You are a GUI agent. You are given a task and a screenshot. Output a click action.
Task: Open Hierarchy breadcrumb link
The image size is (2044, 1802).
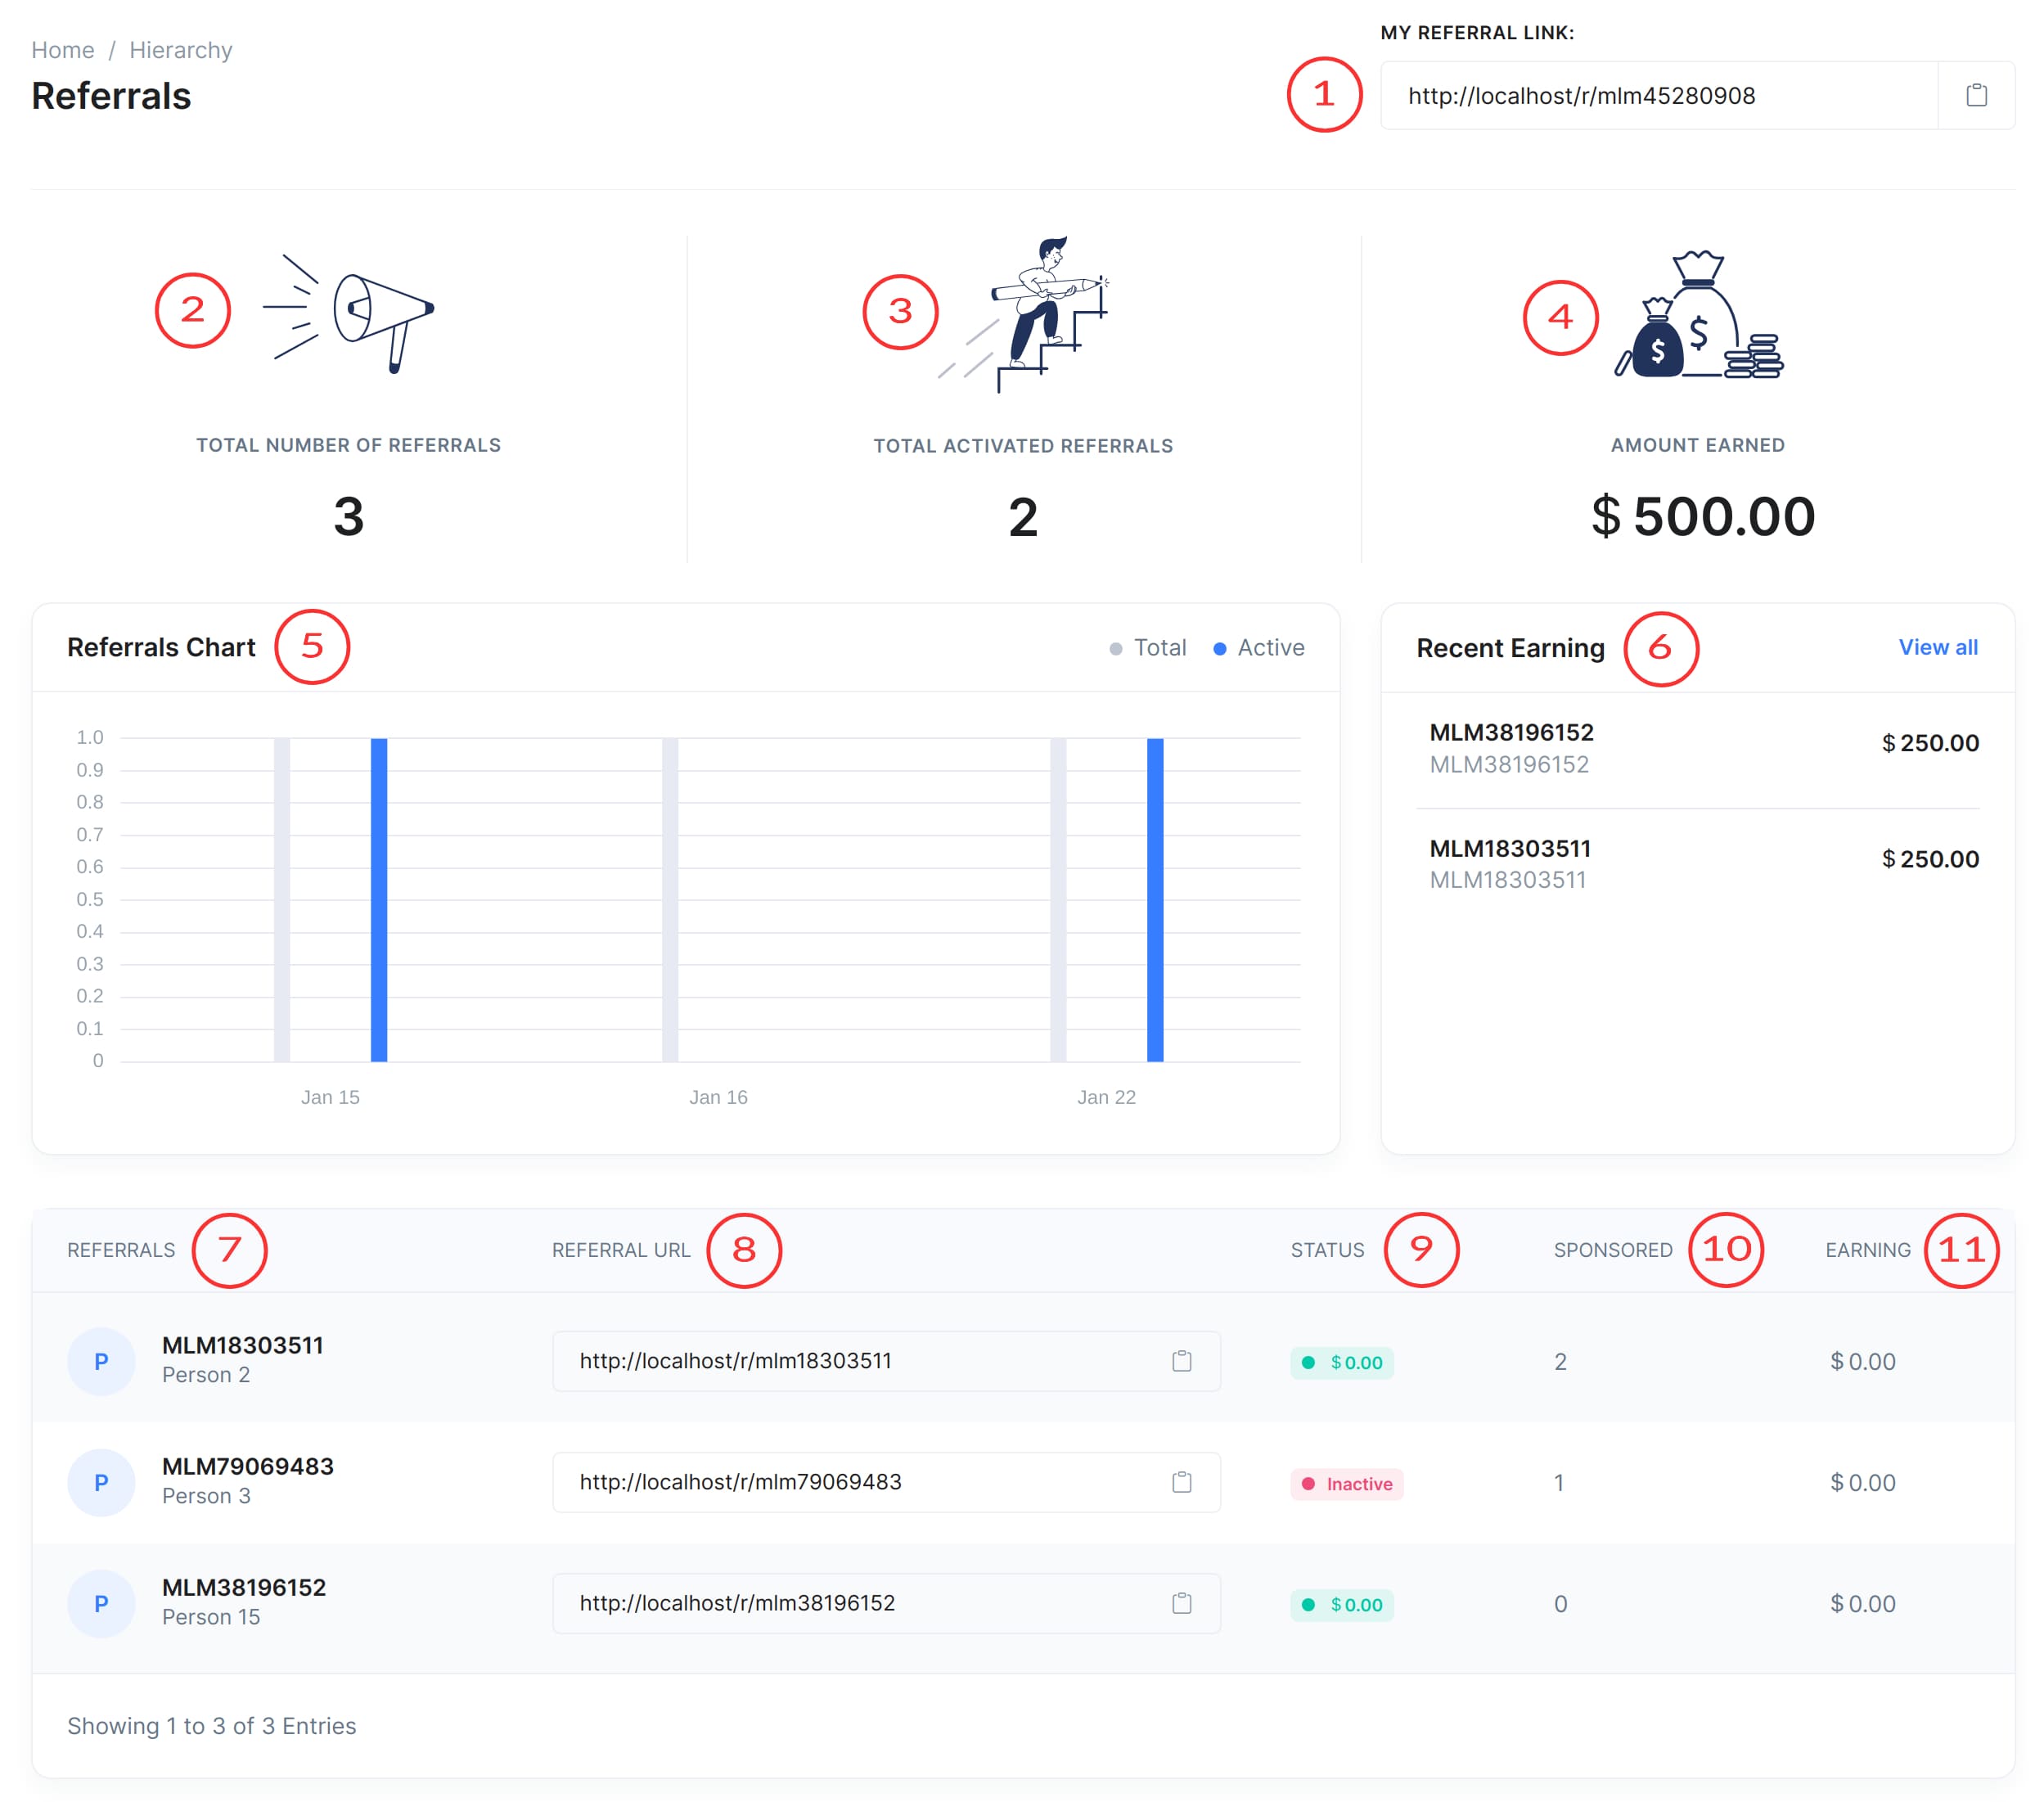[x=181, y=50]
